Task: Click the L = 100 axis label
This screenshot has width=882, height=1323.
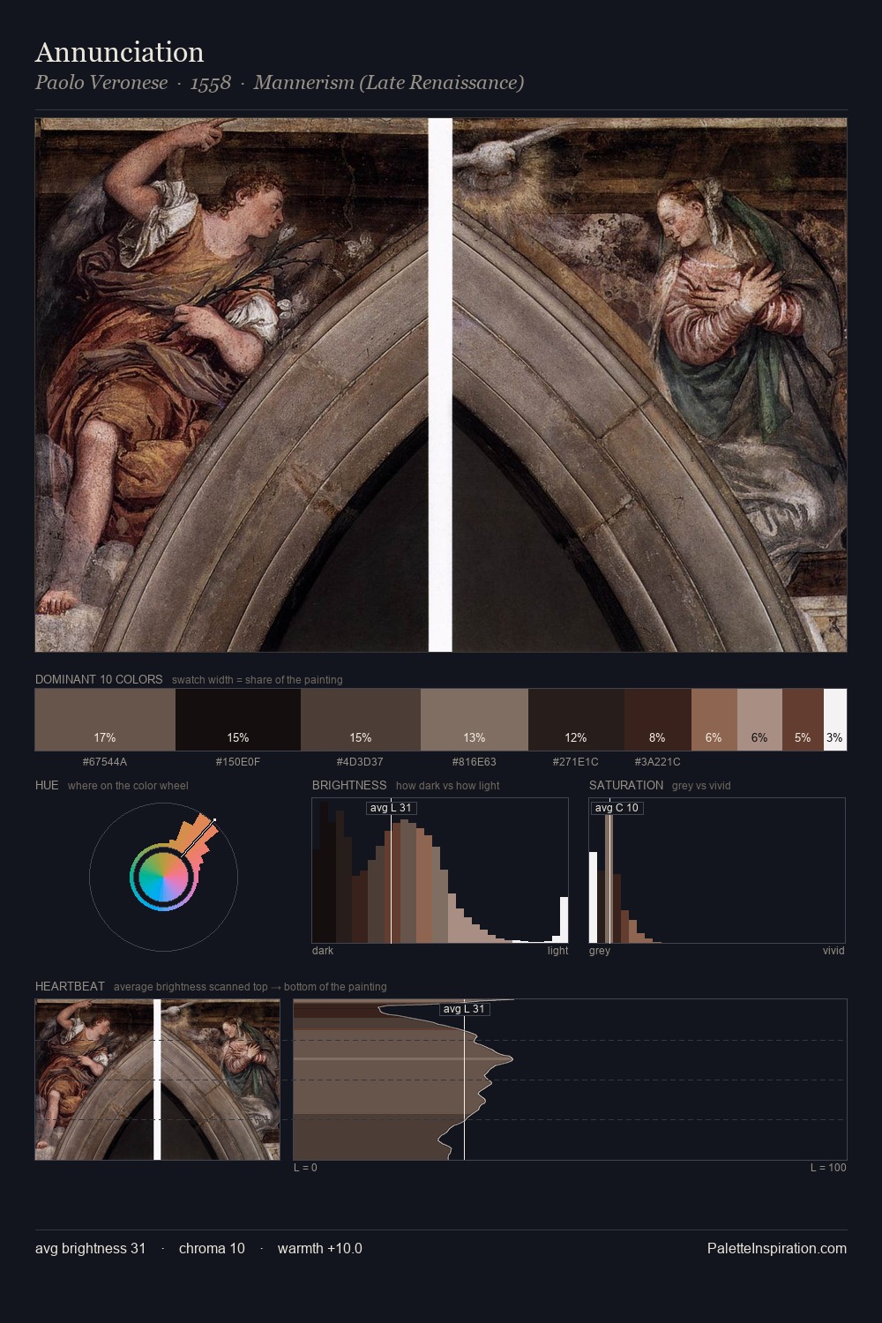Action: 828,1168
